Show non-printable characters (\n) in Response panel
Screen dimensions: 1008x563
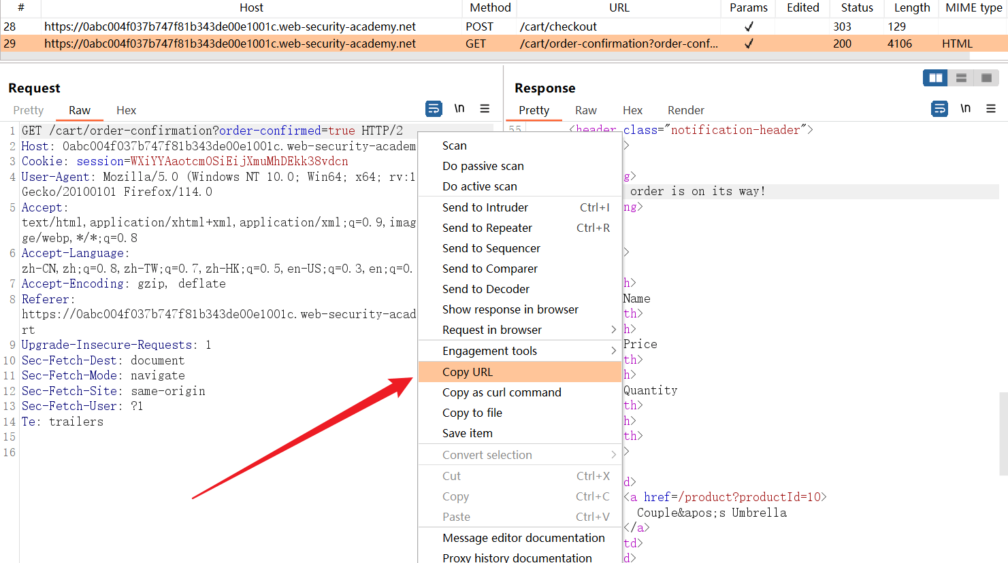(x=965, y=109)
